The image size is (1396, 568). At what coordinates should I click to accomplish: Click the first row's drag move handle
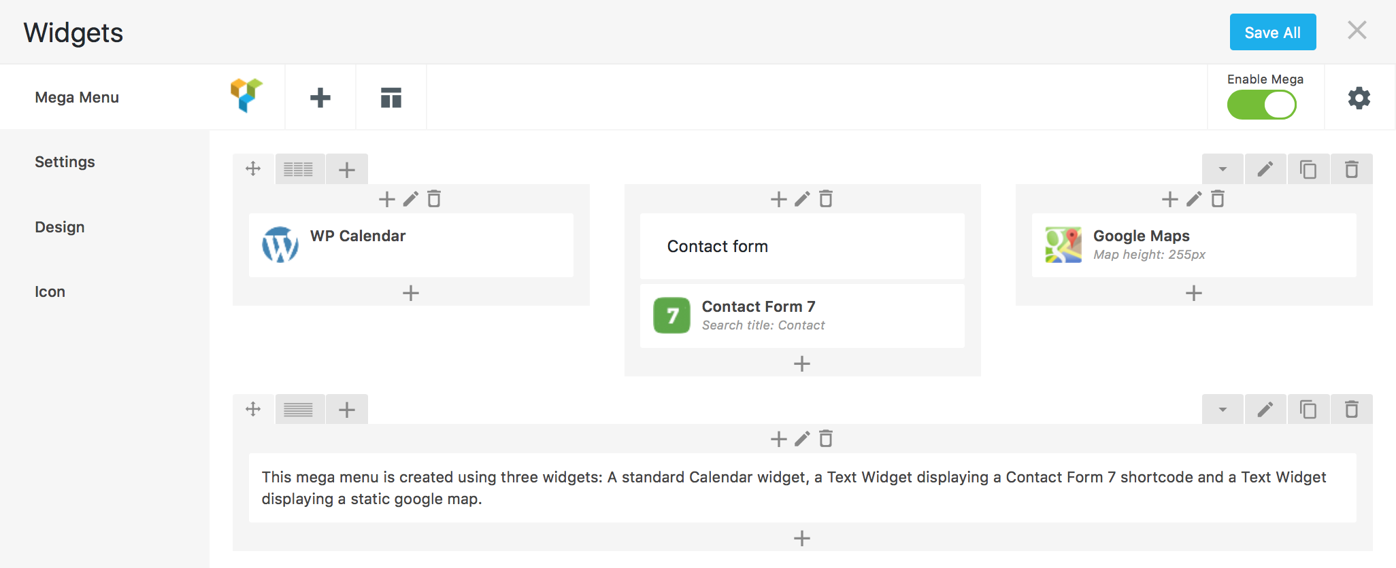click(x=253, y=168)
